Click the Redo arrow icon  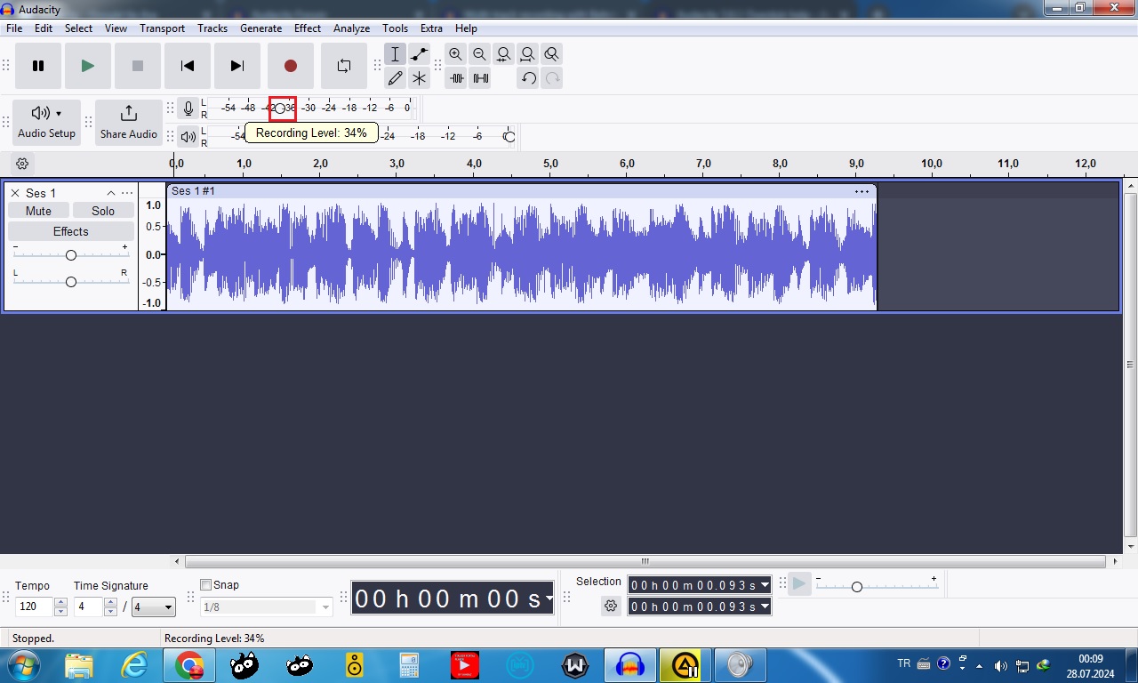(552, 78)
